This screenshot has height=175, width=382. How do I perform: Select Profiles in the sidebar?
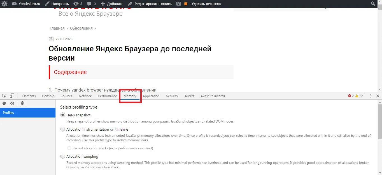click(x=28, y=113)
